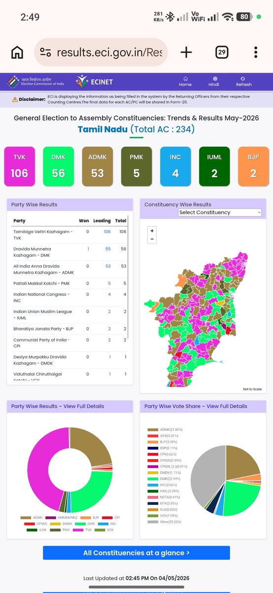This screenshot has height=593, width=273.
Task: Zoom out on the constituency map
Action: pyautogui.click(x=152, y=239)
